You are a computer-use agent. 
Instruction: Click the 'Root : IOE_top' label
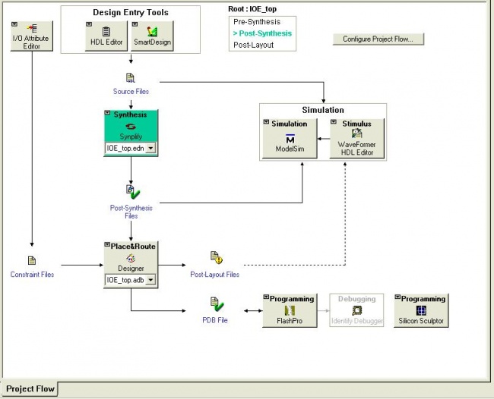(x=252, y=9)
